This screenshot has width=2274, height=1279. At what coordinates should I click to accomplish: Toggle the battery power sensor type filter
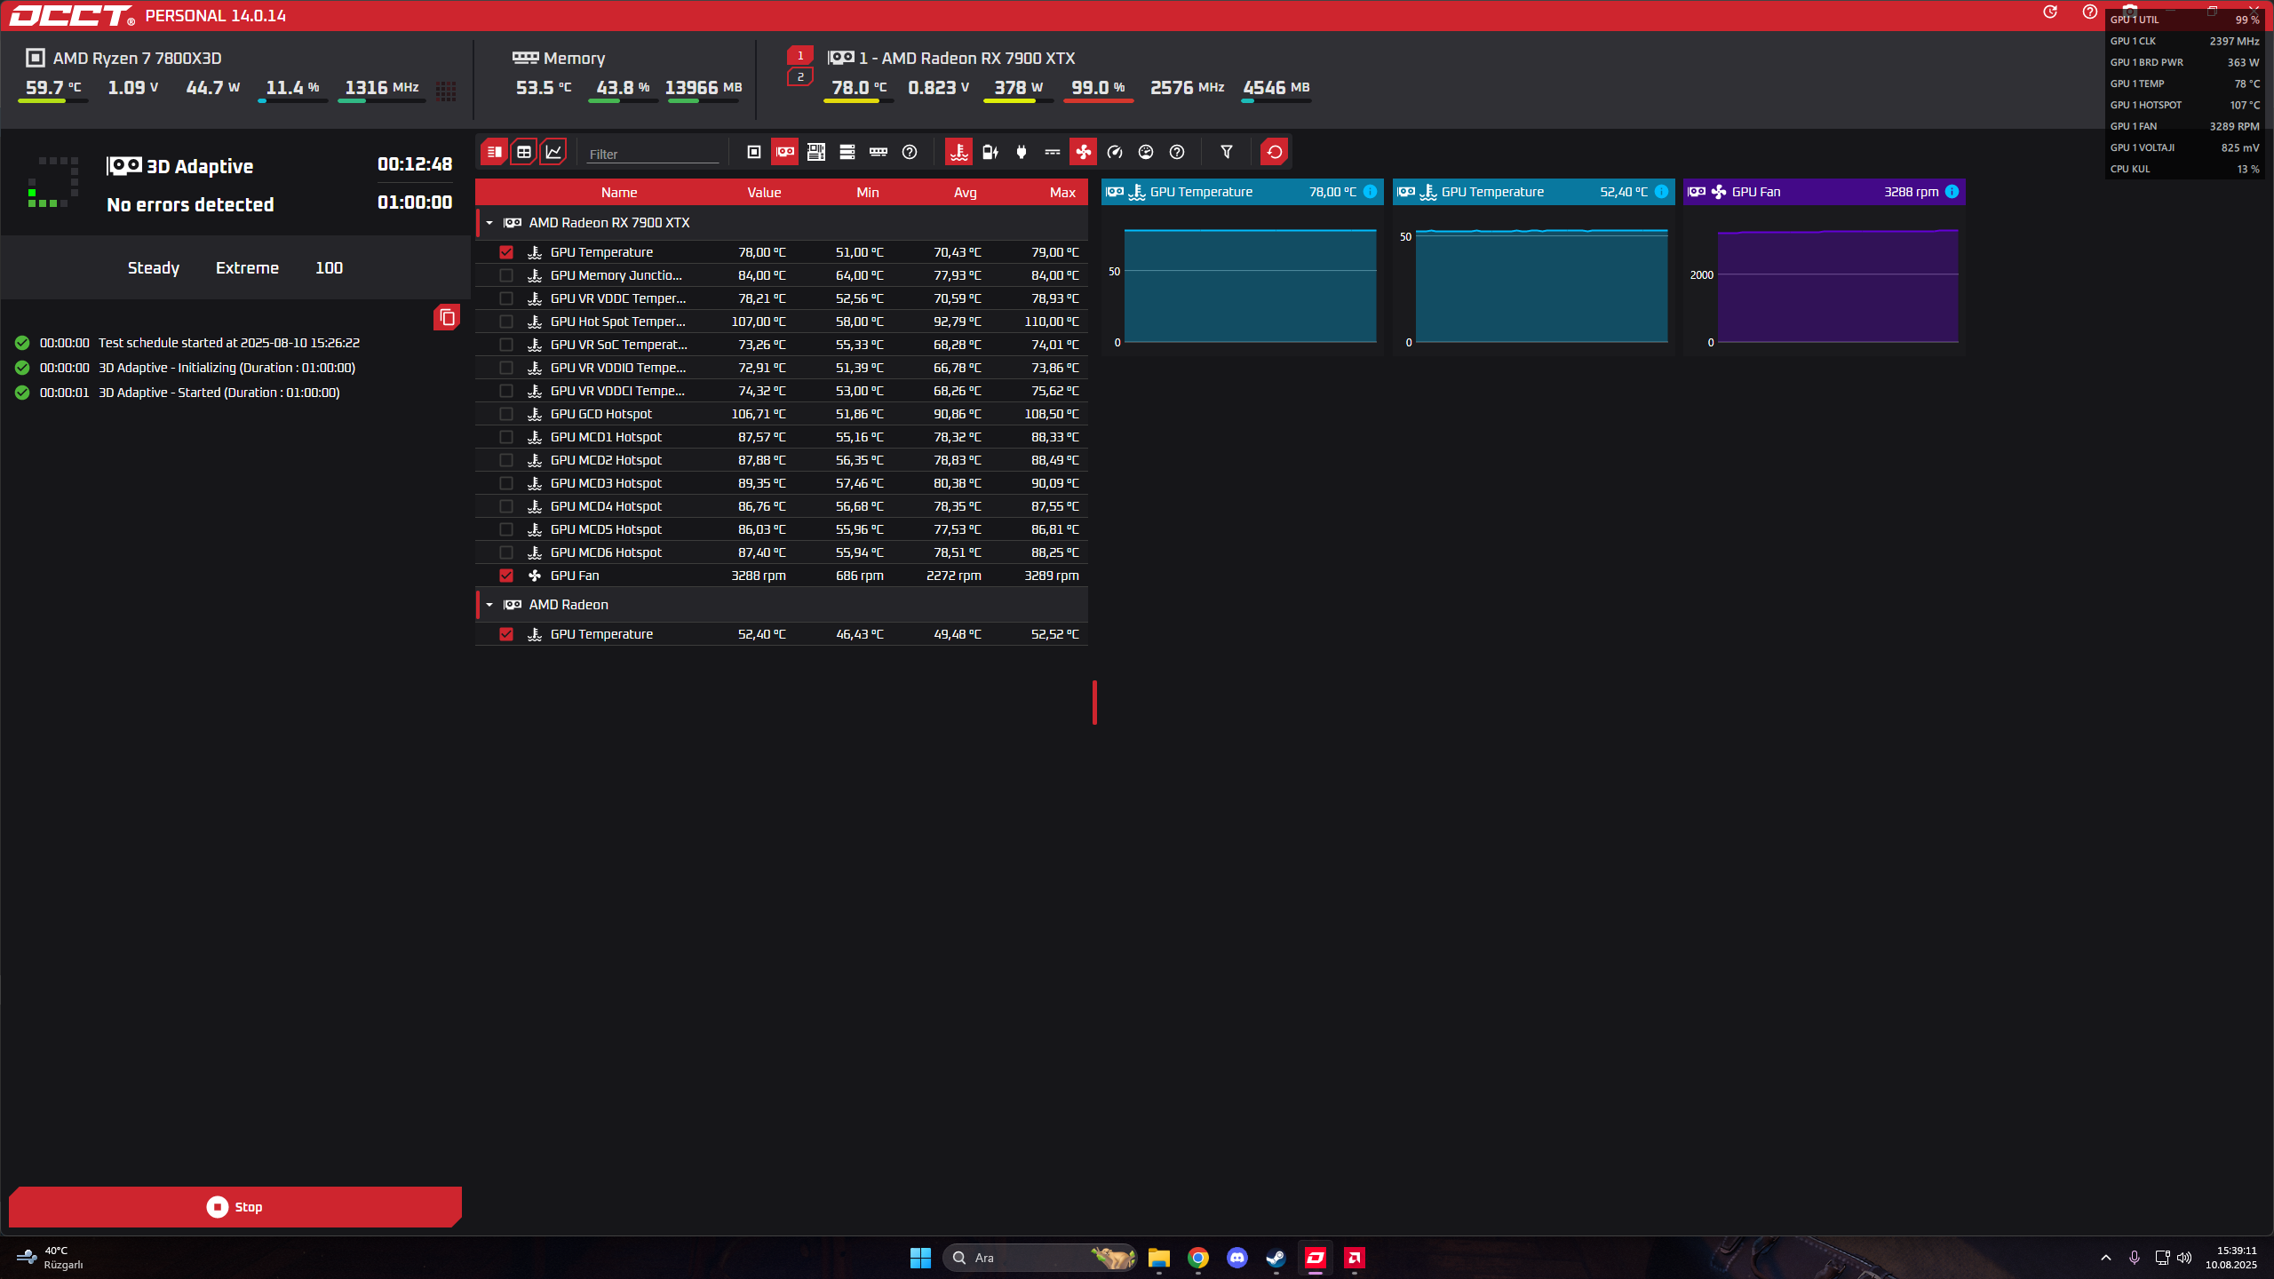pos(990,152)
